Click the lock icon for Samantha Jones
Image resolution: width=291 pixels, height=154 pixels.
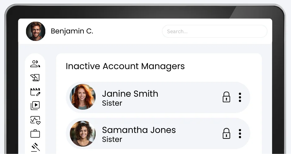pyautogui.click(x=226, y=134)
